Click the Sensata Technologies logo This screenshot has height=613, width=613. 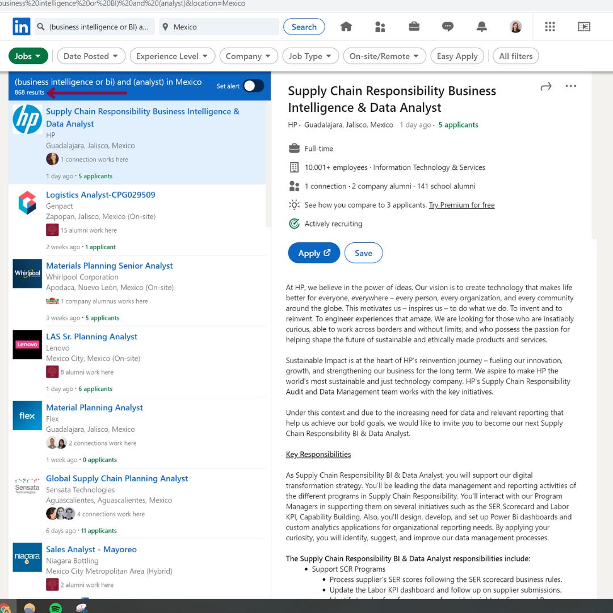click(x=27, y=486)
